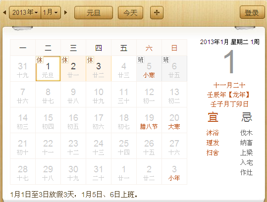Image resolution: width=267 pixels, height=202 pixels.
Task: Select date 14 初三
Action: pos(23,120)
